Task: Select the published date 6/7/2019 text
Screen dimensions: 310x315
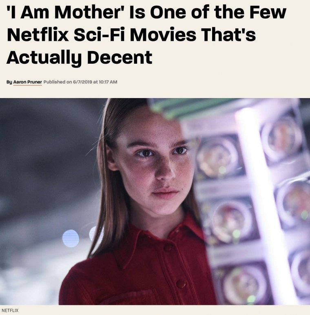Action: [82, 82]
